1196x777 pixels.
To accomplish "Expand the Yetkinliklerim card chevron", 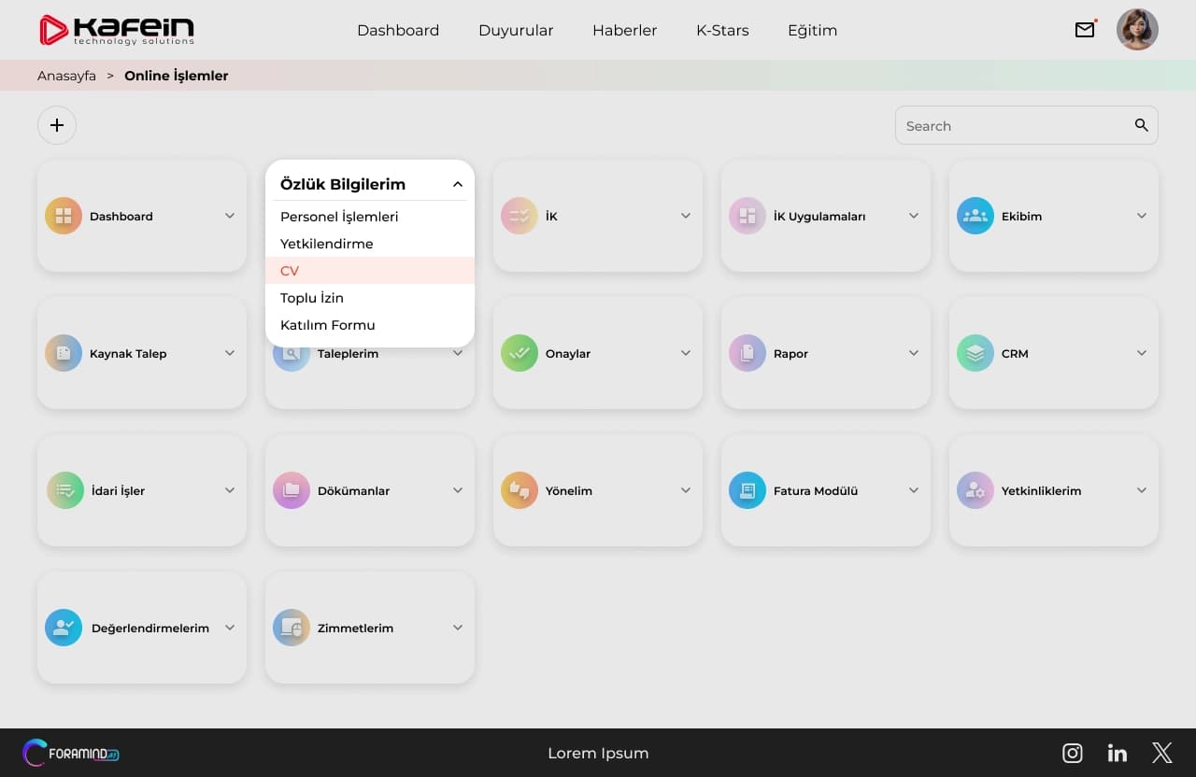I will click(1142, 490).
